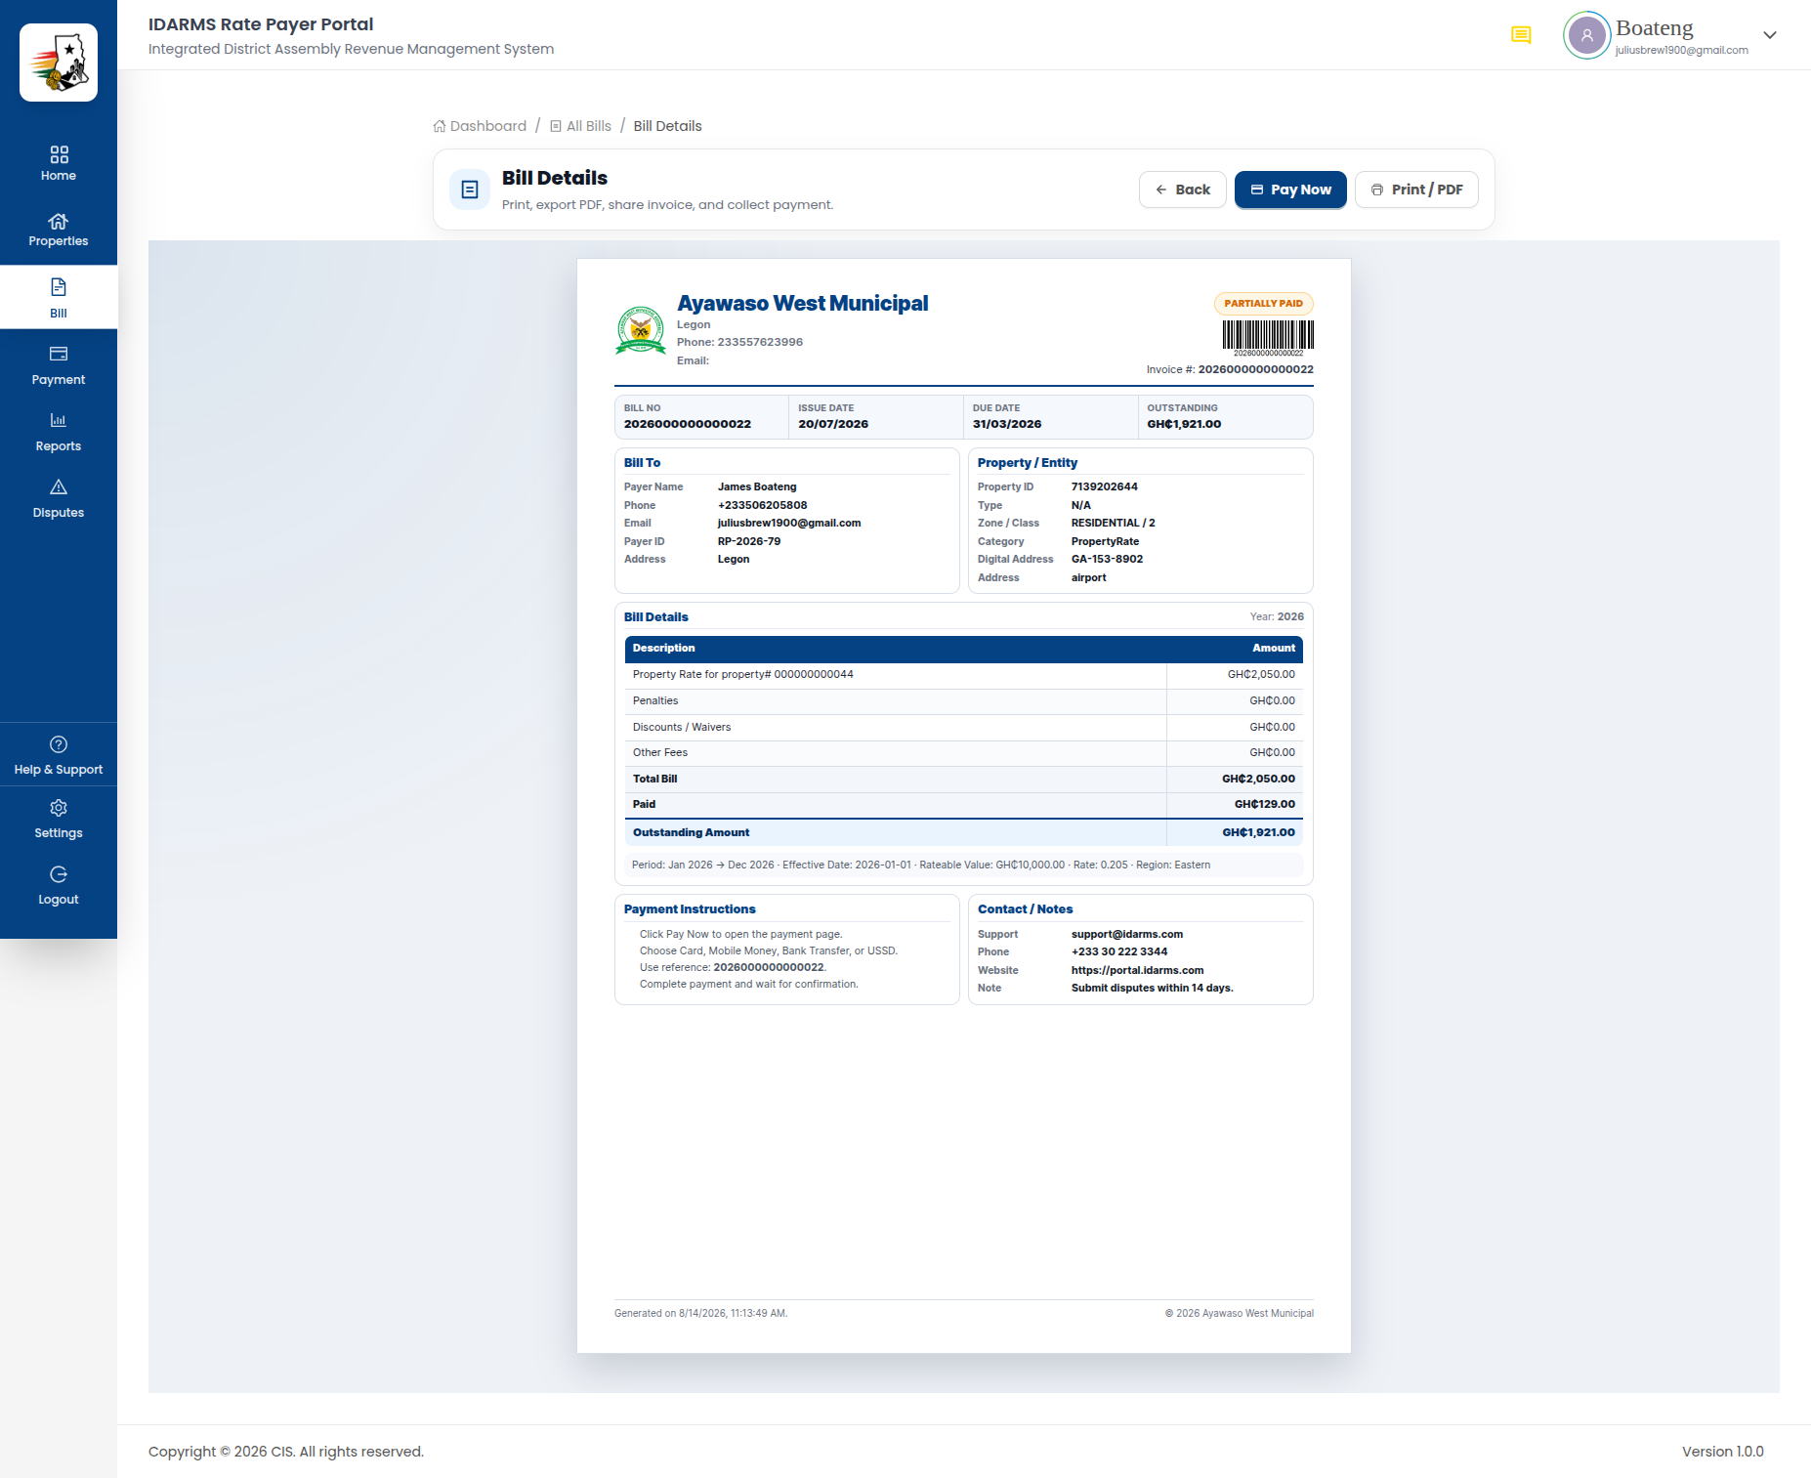Click the Bill Details document icon
The height and width of the screenshot is (1478, 1811).
click(x=470, y=190)
